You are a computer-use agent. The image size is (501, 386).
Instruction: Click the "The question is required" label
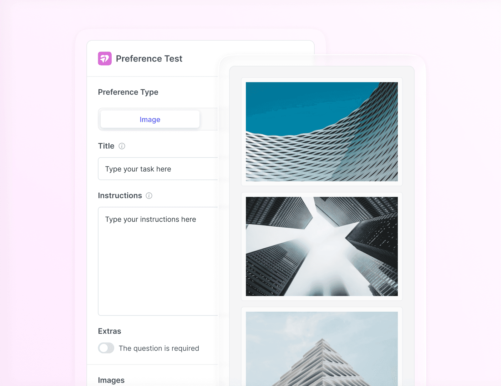pyautogui.click(x=159, y=348)
